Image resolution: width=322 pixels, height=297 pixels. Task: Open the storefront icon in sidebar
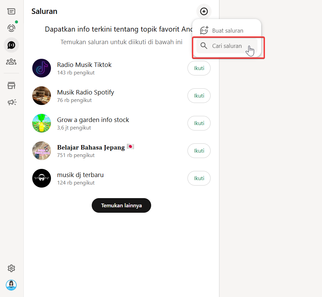coord(11,85)
